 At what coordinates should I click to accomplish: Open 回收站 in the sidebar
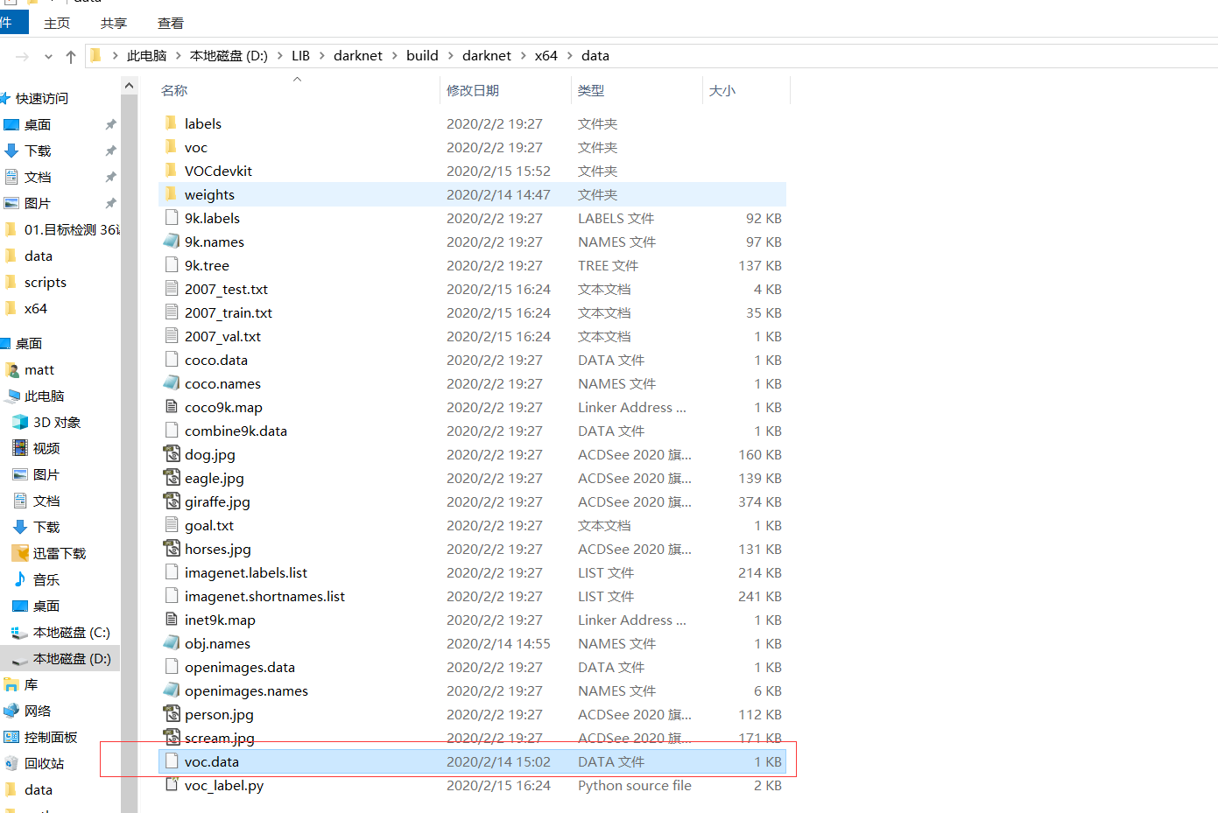pos(44,763)
